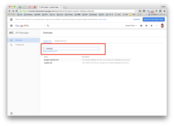Switch to API Library - yoheim-labo browser tab

pyautogui.click(x=50, y=7)
